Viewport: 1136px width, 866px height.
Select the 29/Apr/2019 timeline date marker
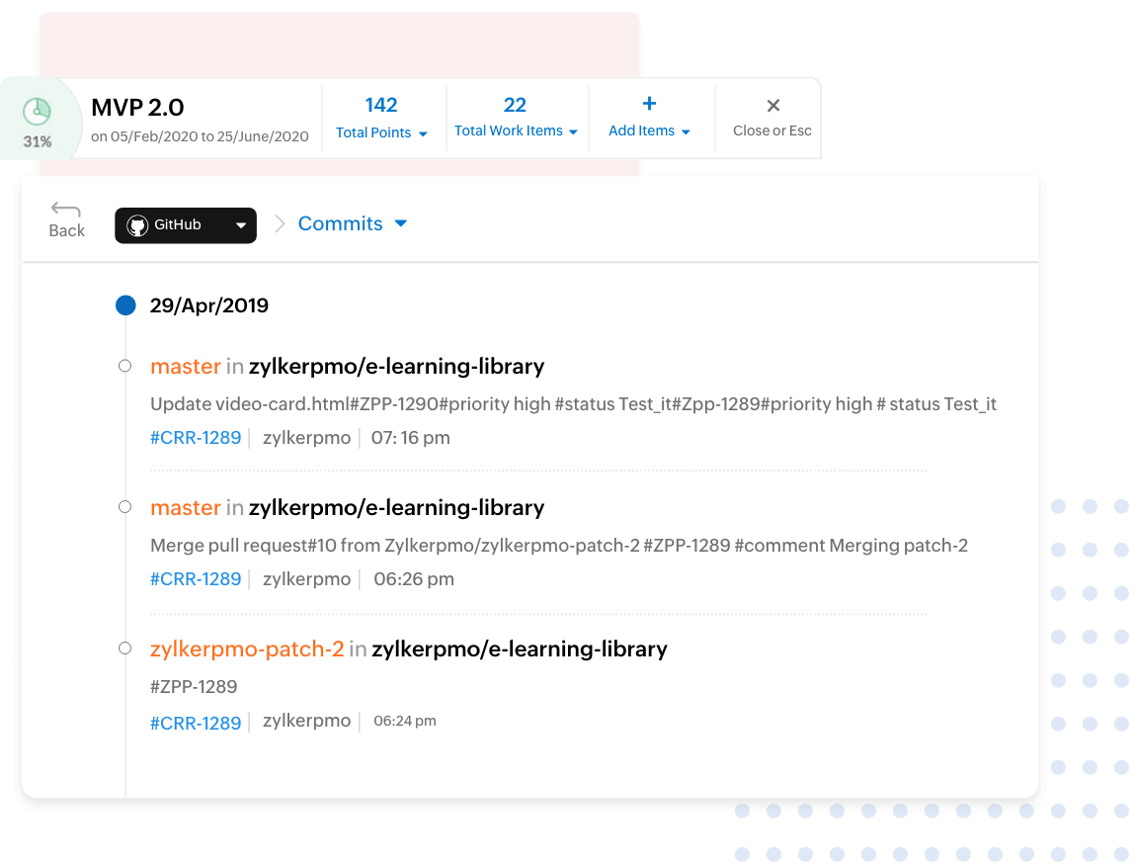[125, 305]
